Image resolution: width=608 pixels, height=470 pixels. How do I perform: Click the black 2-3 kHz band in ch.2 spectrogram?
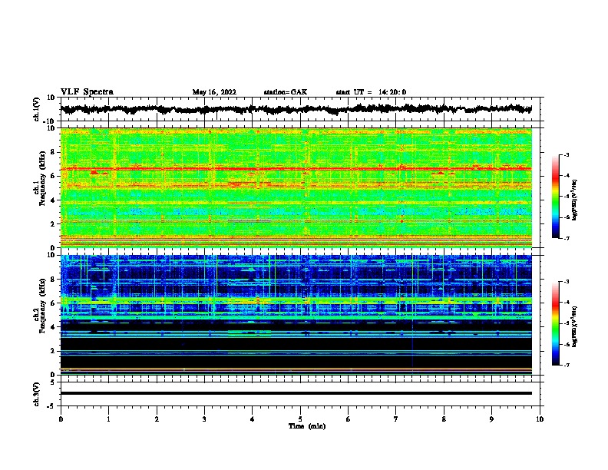[296, 344]
